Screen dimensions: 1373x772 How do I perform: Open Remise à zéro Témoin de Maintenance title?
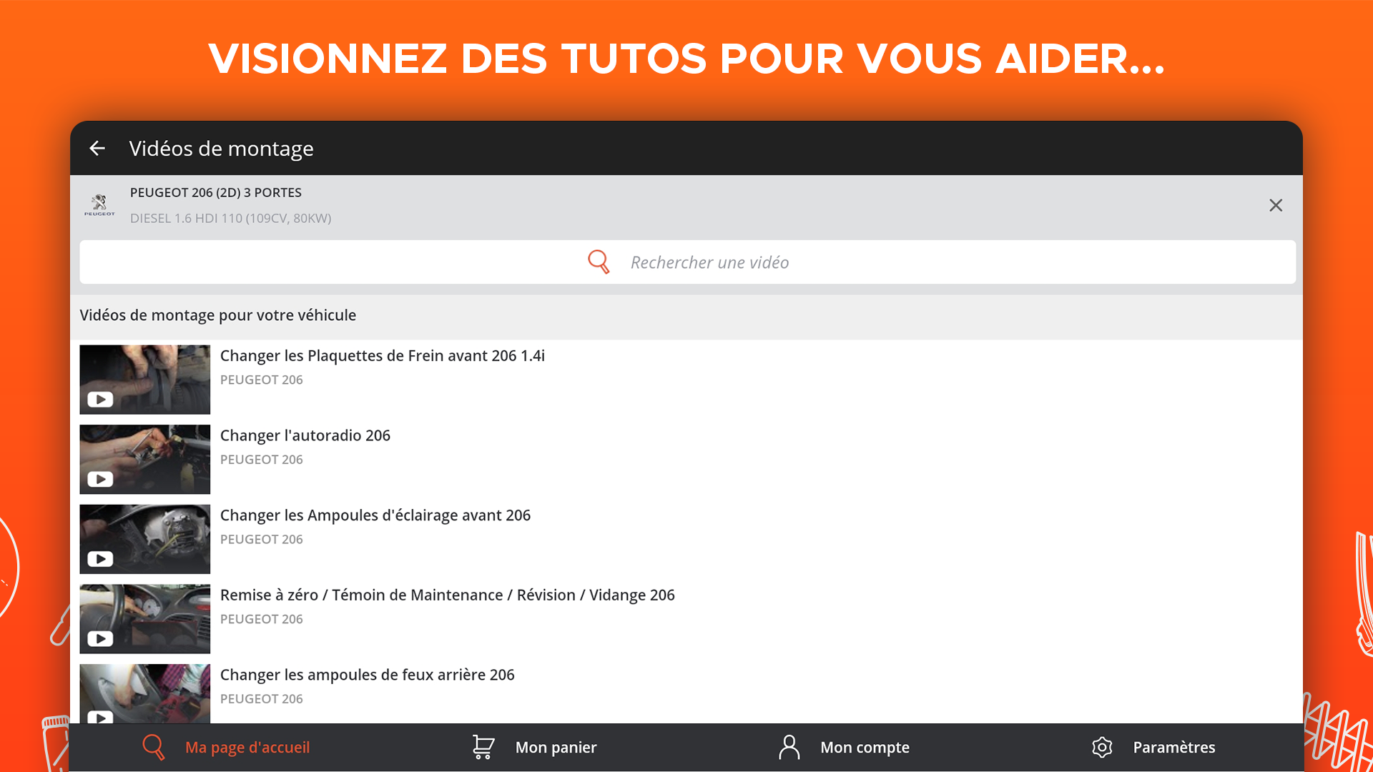pyautogui.click(x=447, y=595)
